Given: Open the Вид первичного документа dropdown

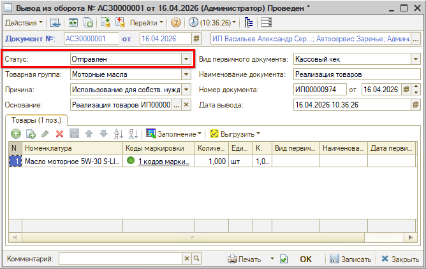Looking at the screenshot, I should pyautogui.click(x=416, y=59).
